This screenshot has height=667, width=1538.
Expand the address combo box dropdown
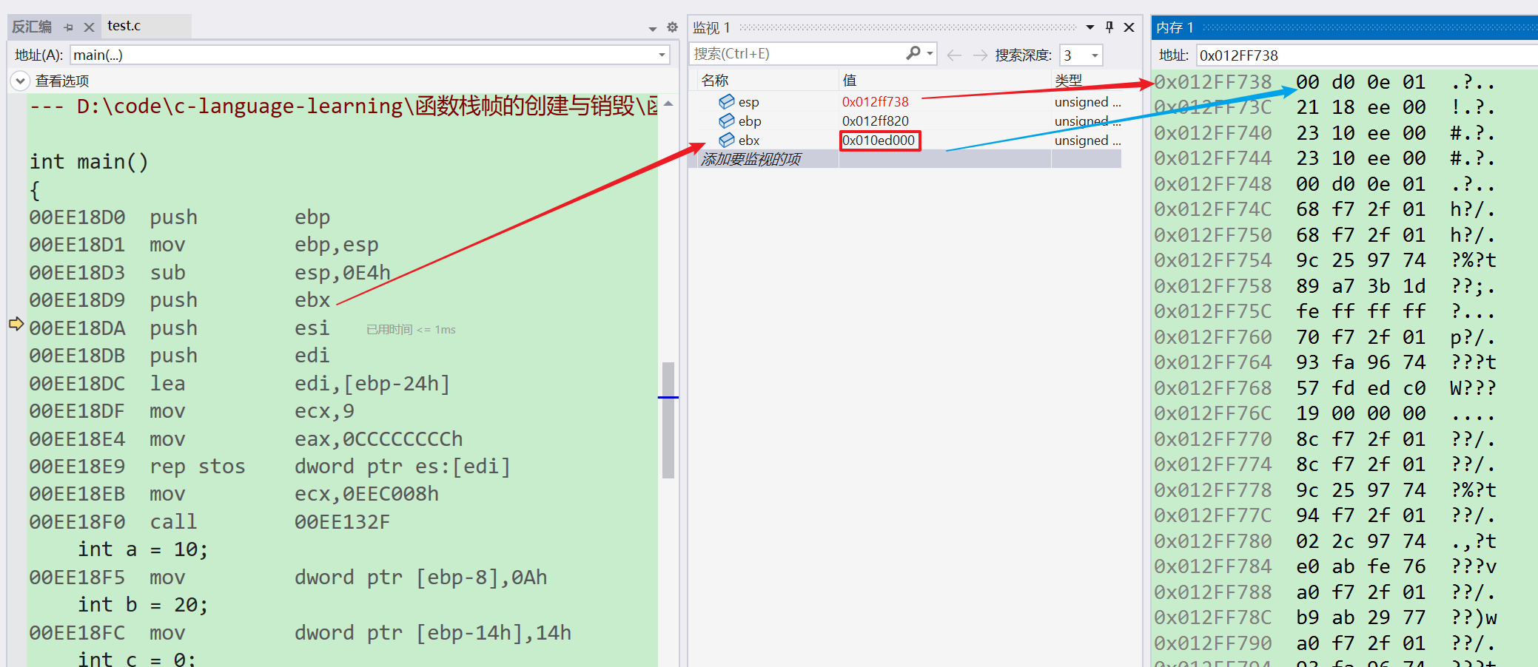click(x=662, y=55)
